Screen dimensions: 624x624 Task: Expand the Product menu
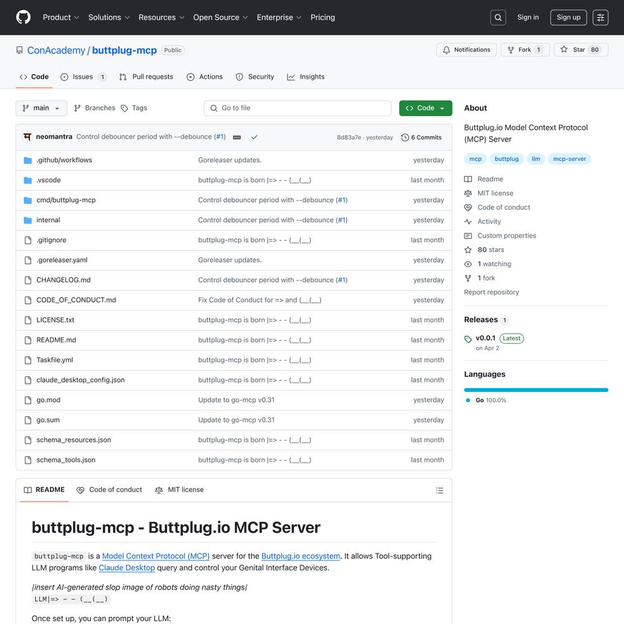click(61, 17)
